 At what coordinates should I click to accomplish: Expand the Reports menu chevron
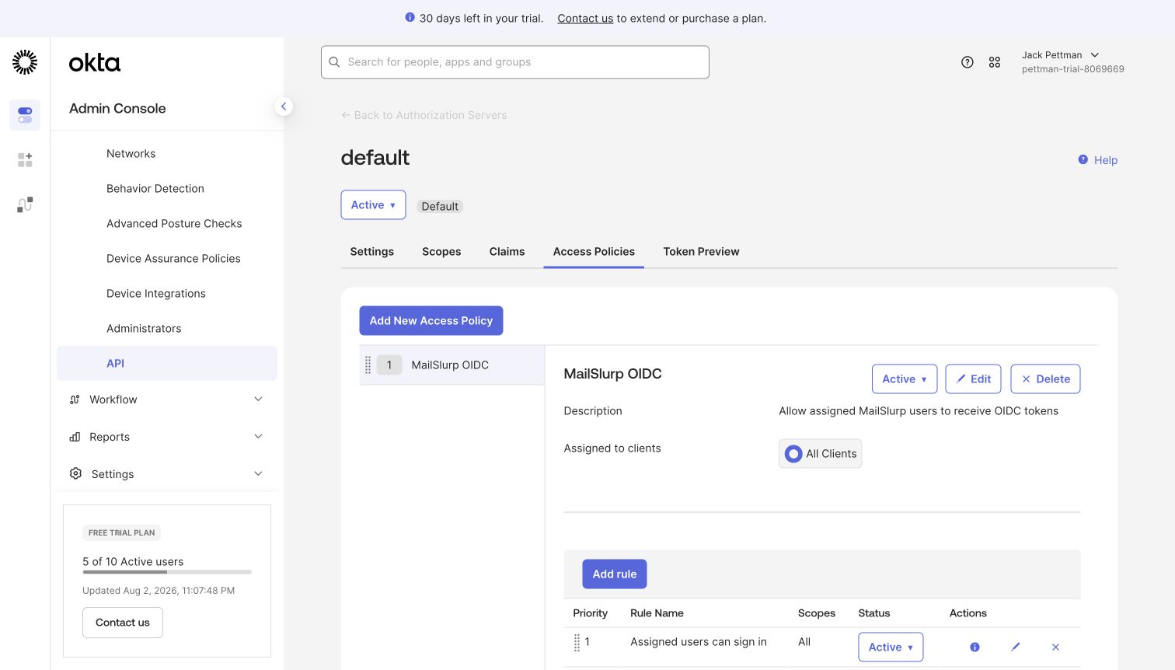259,437
